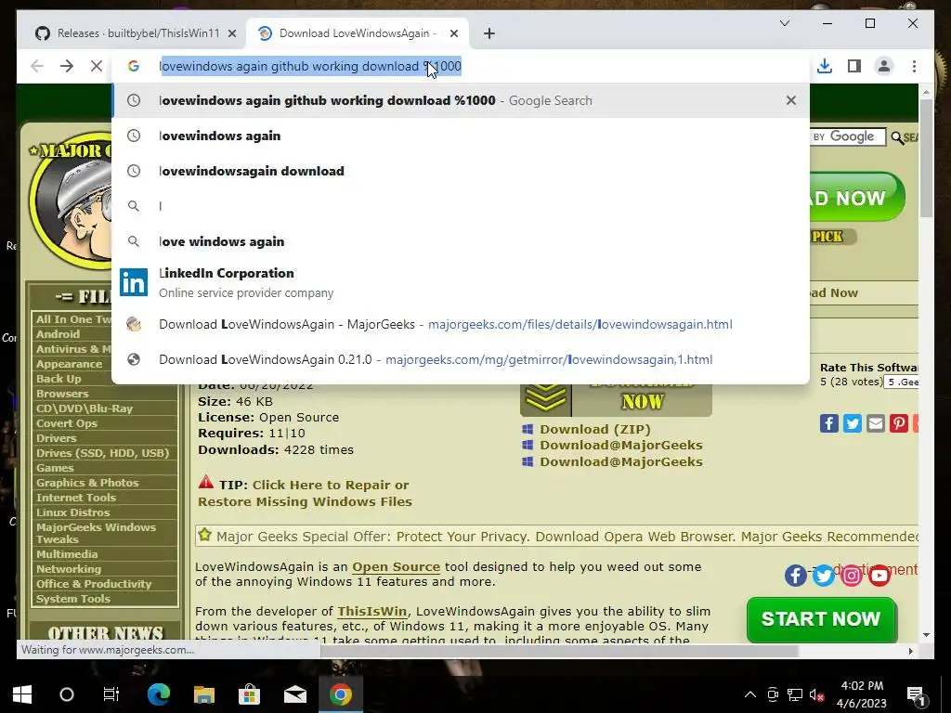This screenshot has height=713, width=951.
Task: Open the Windows Start menu
Action: pyautogui.click(x=22, y=694)
